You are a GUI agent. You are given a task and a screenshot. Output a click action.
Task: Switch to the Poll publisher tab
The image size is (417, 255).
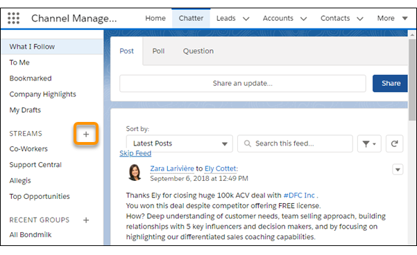tap(158, 51)
